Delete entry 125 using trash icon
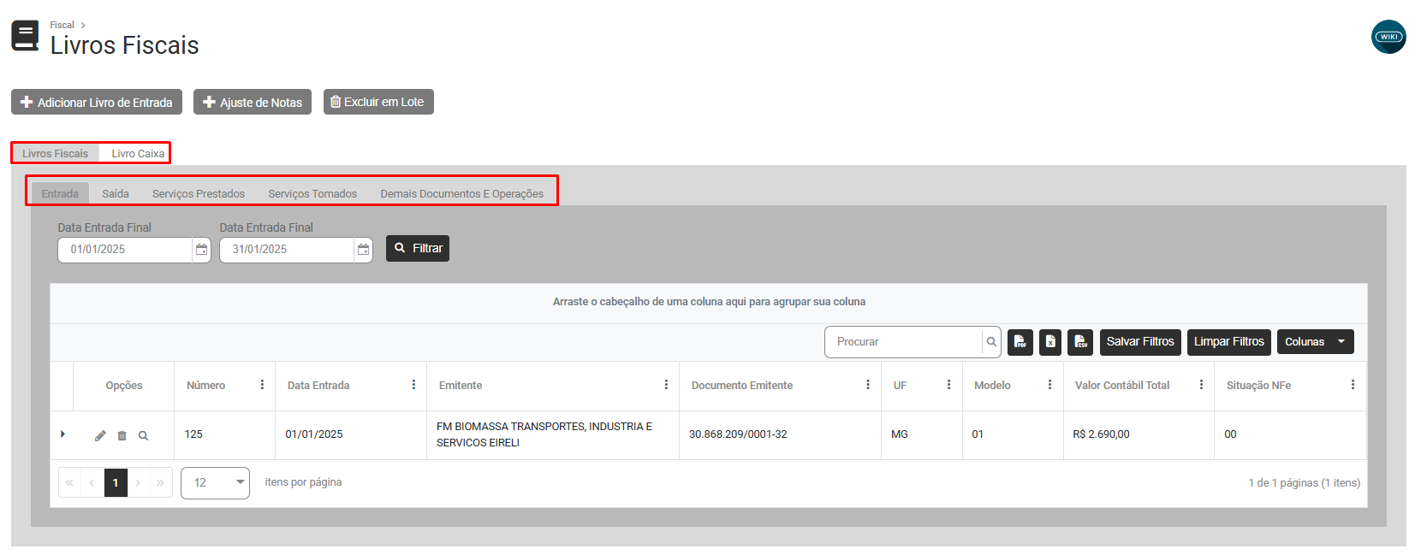1421x555 pixels. pyautogui.click(x=122, y=435)
